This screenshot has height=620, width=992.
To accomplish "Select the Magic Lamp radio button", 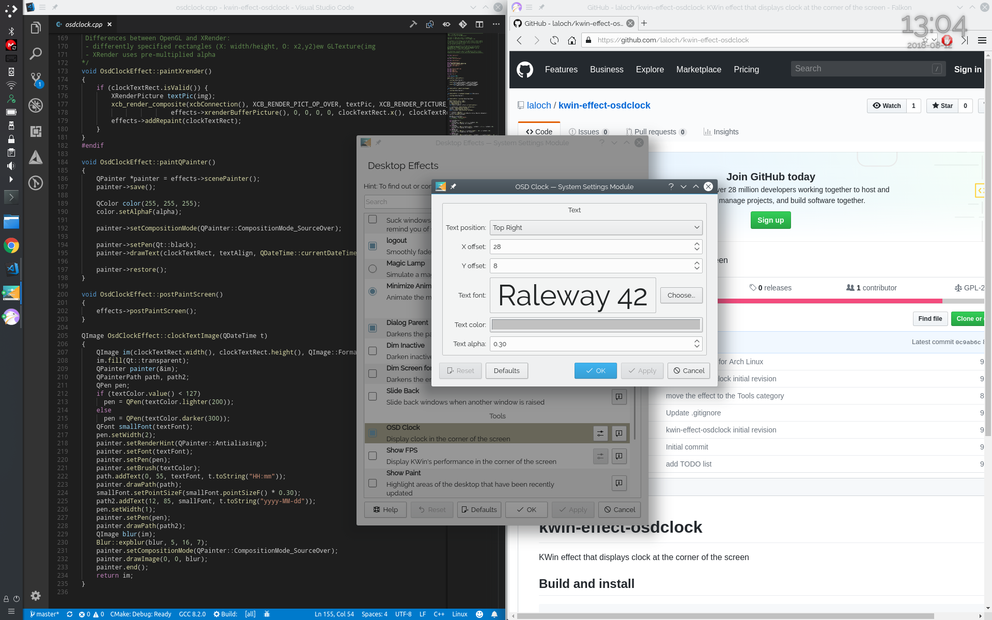I will 373,269.
